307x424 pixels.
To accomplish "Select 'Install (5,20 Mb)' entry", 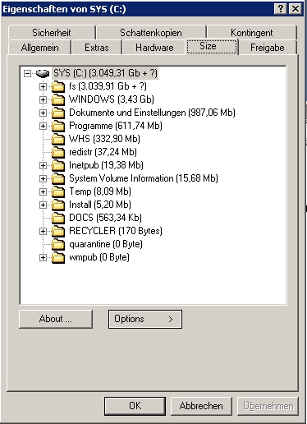I will click(100, 205).
